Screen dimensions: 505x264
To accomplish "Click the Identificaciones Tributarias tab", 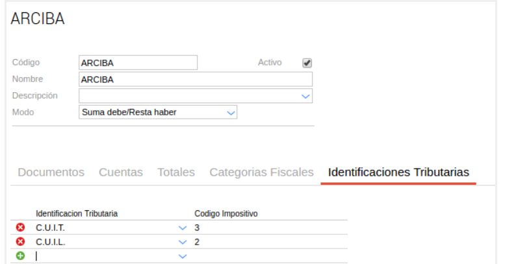I will pyautogui.click(x=398, y=173).
